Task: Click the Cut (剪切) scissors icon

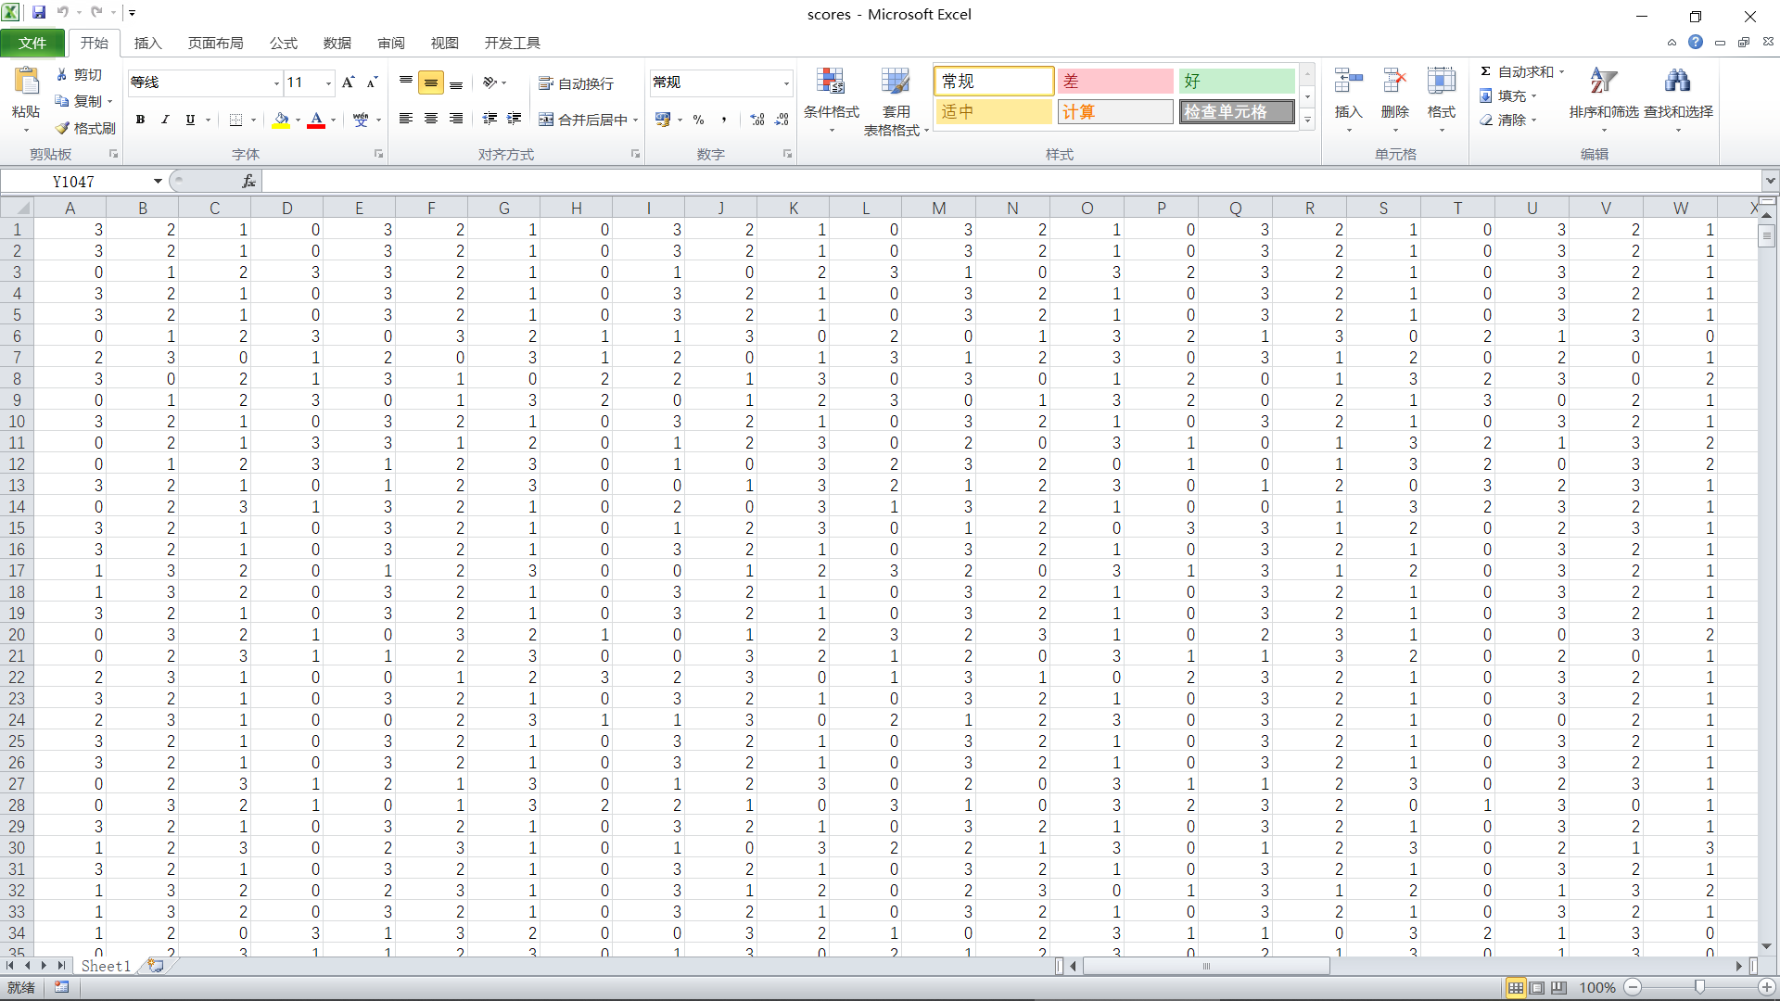Action: (61, 74)
